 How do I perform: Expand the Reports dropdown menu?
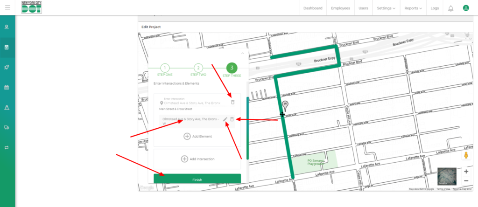tap(413, 8)
